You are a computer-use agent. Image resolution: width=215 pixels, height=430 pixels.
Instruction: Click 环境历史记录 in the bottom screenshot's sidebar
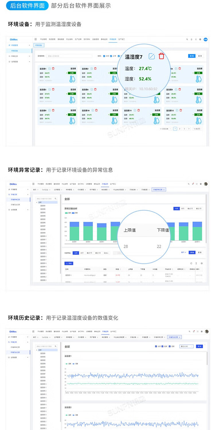[x=15, y=352]
